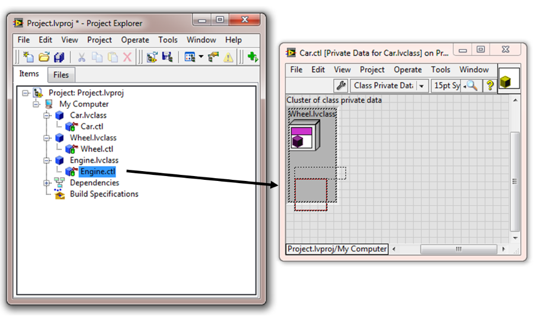The height and width of the screenshot is (322, 536).
Task: Click the Copy toolbar icon
Action: pyautogui.click(x=97, y=57)
